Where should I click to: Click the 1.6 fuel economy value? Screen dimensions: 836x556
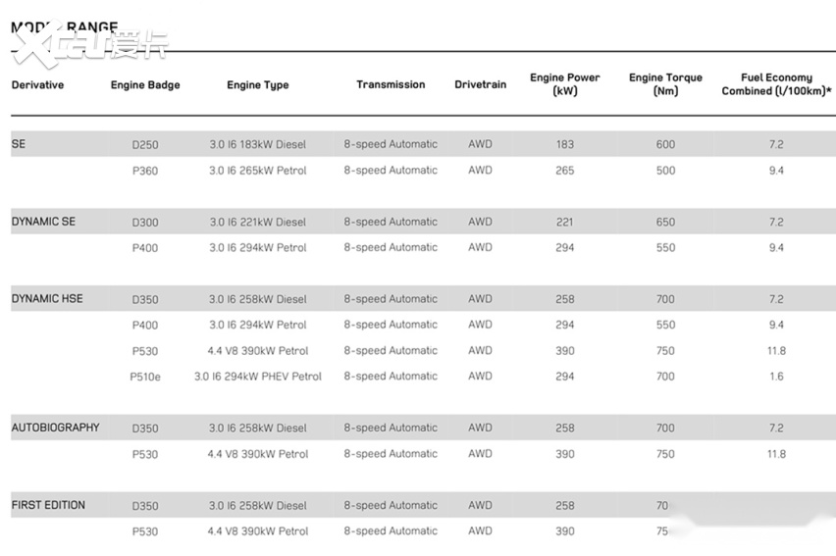(776, 377)
